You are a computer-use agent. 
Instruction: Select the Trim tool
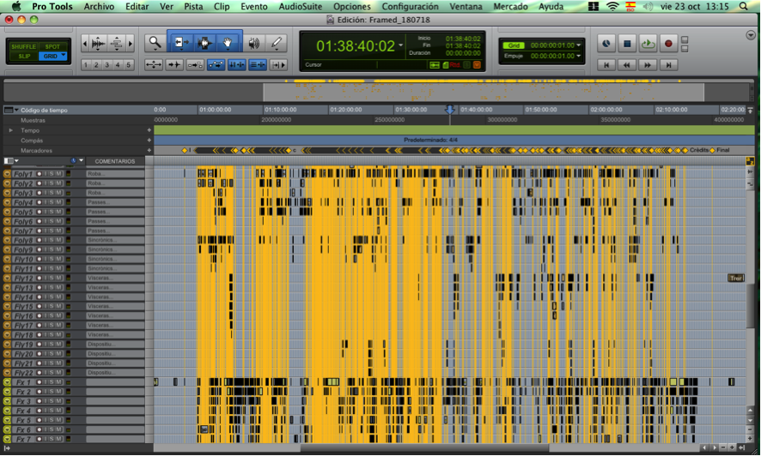182,42
